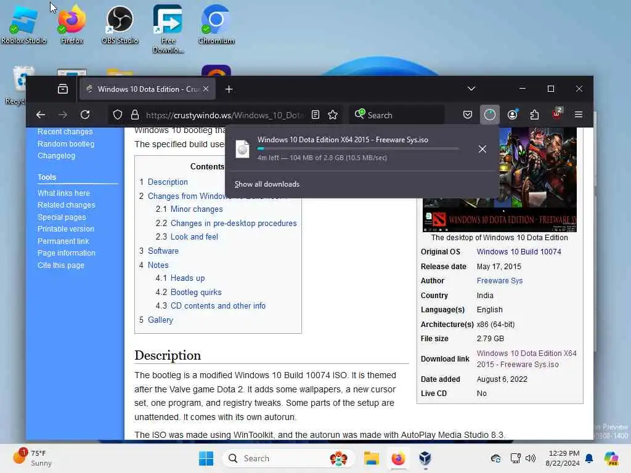The height and width of the screenshot is (473, 631).
Task: Open Page information link
Action: (67, 253)
